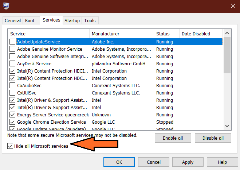The height and width of the screenshot is (170, 240).
Task: Uncheck Intel(R) Content Protection HDCP service
Action: coord(12,78)
